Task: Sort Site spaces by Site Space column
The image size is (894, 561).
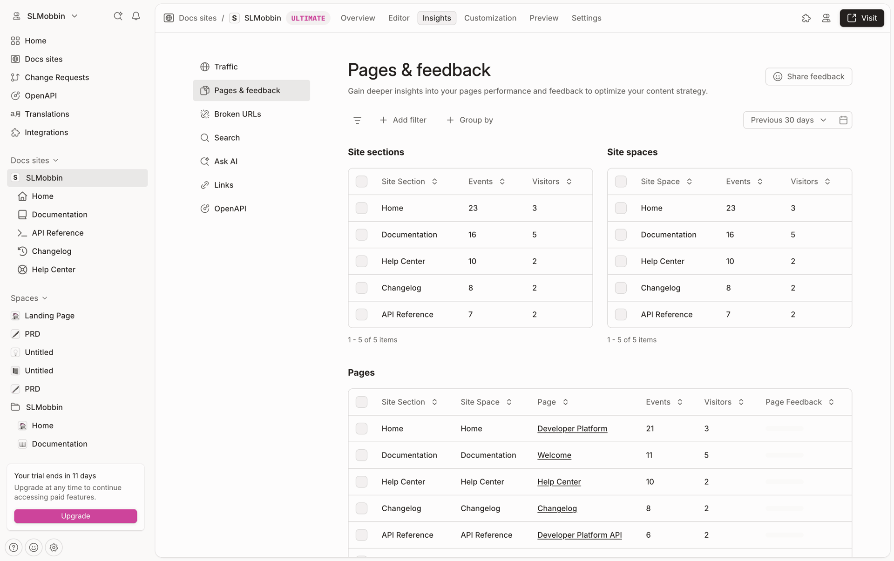Action: pyautogui.click(x=666, y=182)
